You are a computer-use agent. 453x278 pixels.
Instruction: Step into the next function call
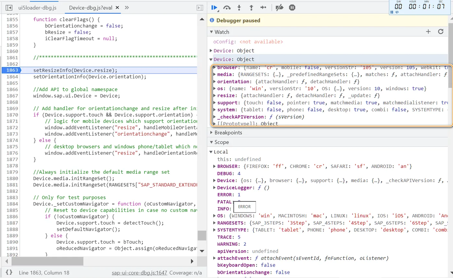pos(239,7)
